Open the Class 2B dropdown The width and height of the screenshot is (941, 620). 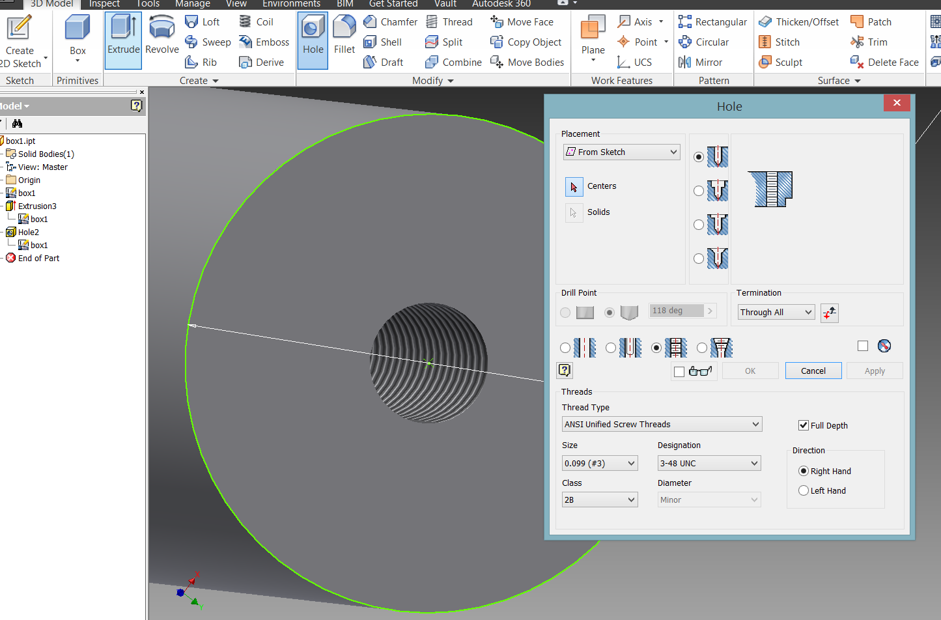(600, 500)
